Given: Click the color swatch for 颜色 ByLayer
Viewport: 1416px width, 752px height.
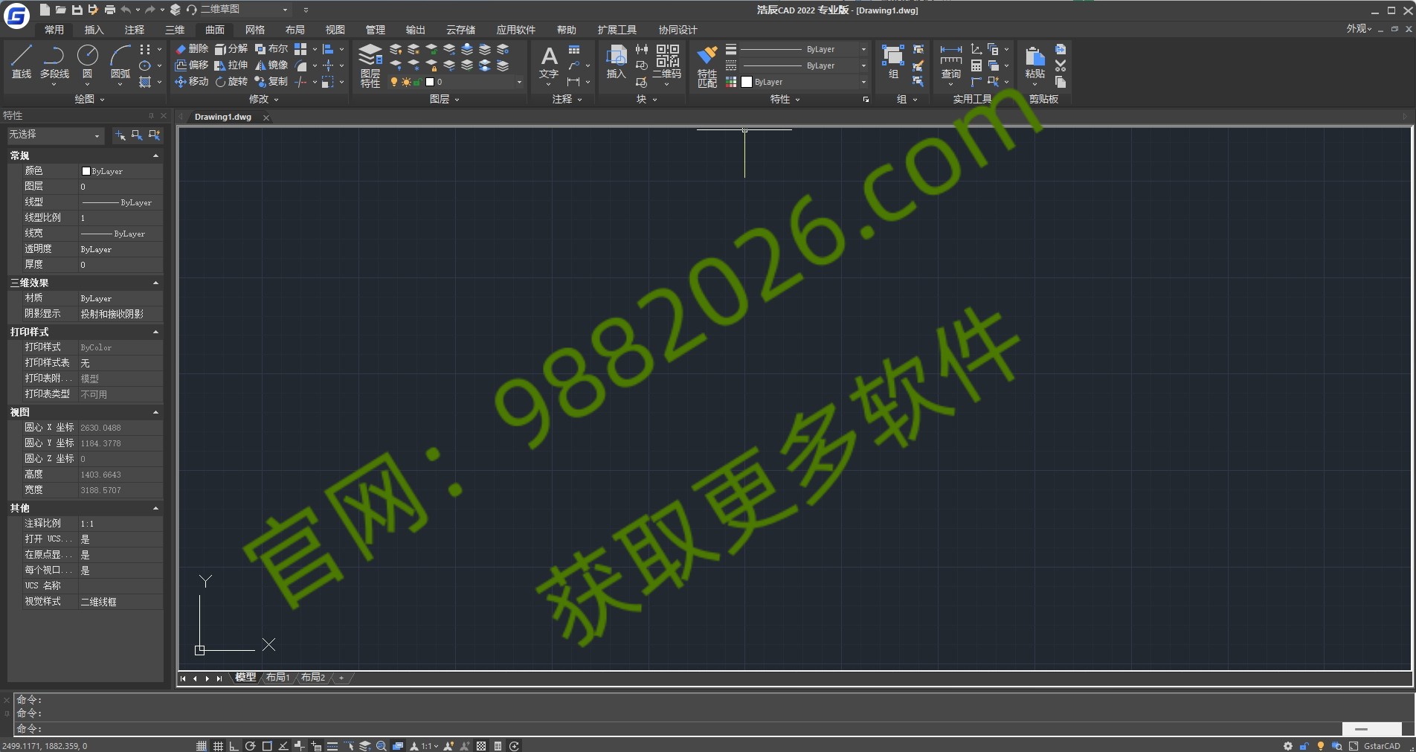Looking at the screenshot, I should coord(86,171).
